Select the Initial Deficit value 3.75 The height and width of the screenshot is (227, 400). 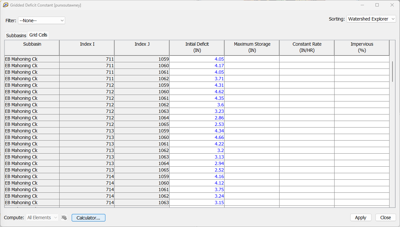tap(197, 189)
